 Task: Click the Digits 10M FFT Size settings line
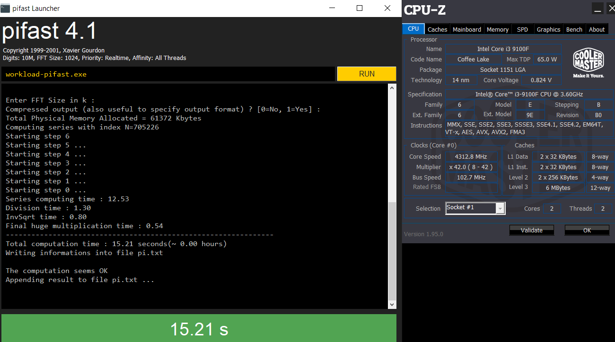click(x=95, y=58)
